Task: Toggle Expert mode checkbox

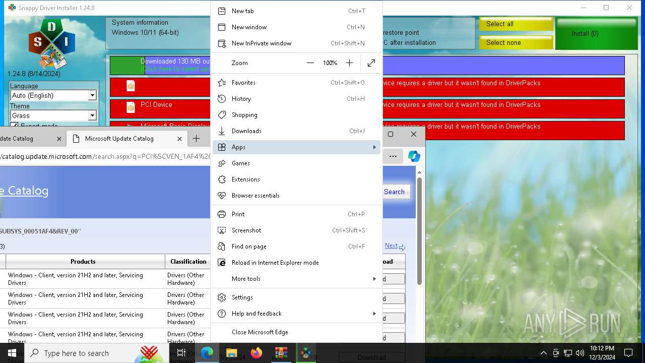Action: 14,126
